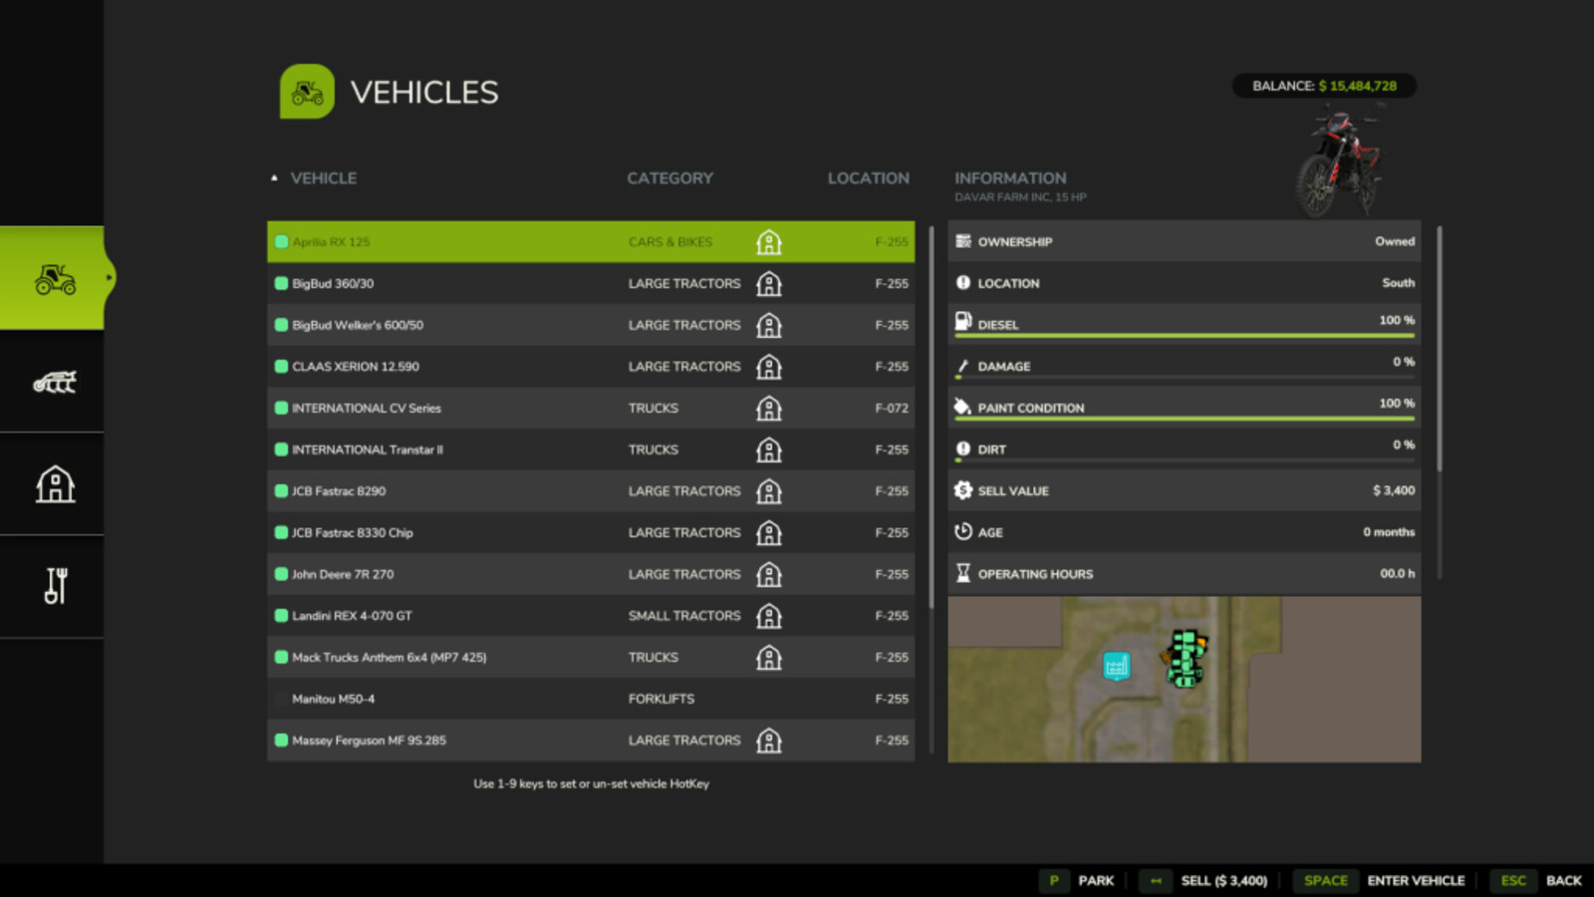Screen dimensions: 1594x897
Task: Click the sell value dollar icon
Action: coord(961,489)
